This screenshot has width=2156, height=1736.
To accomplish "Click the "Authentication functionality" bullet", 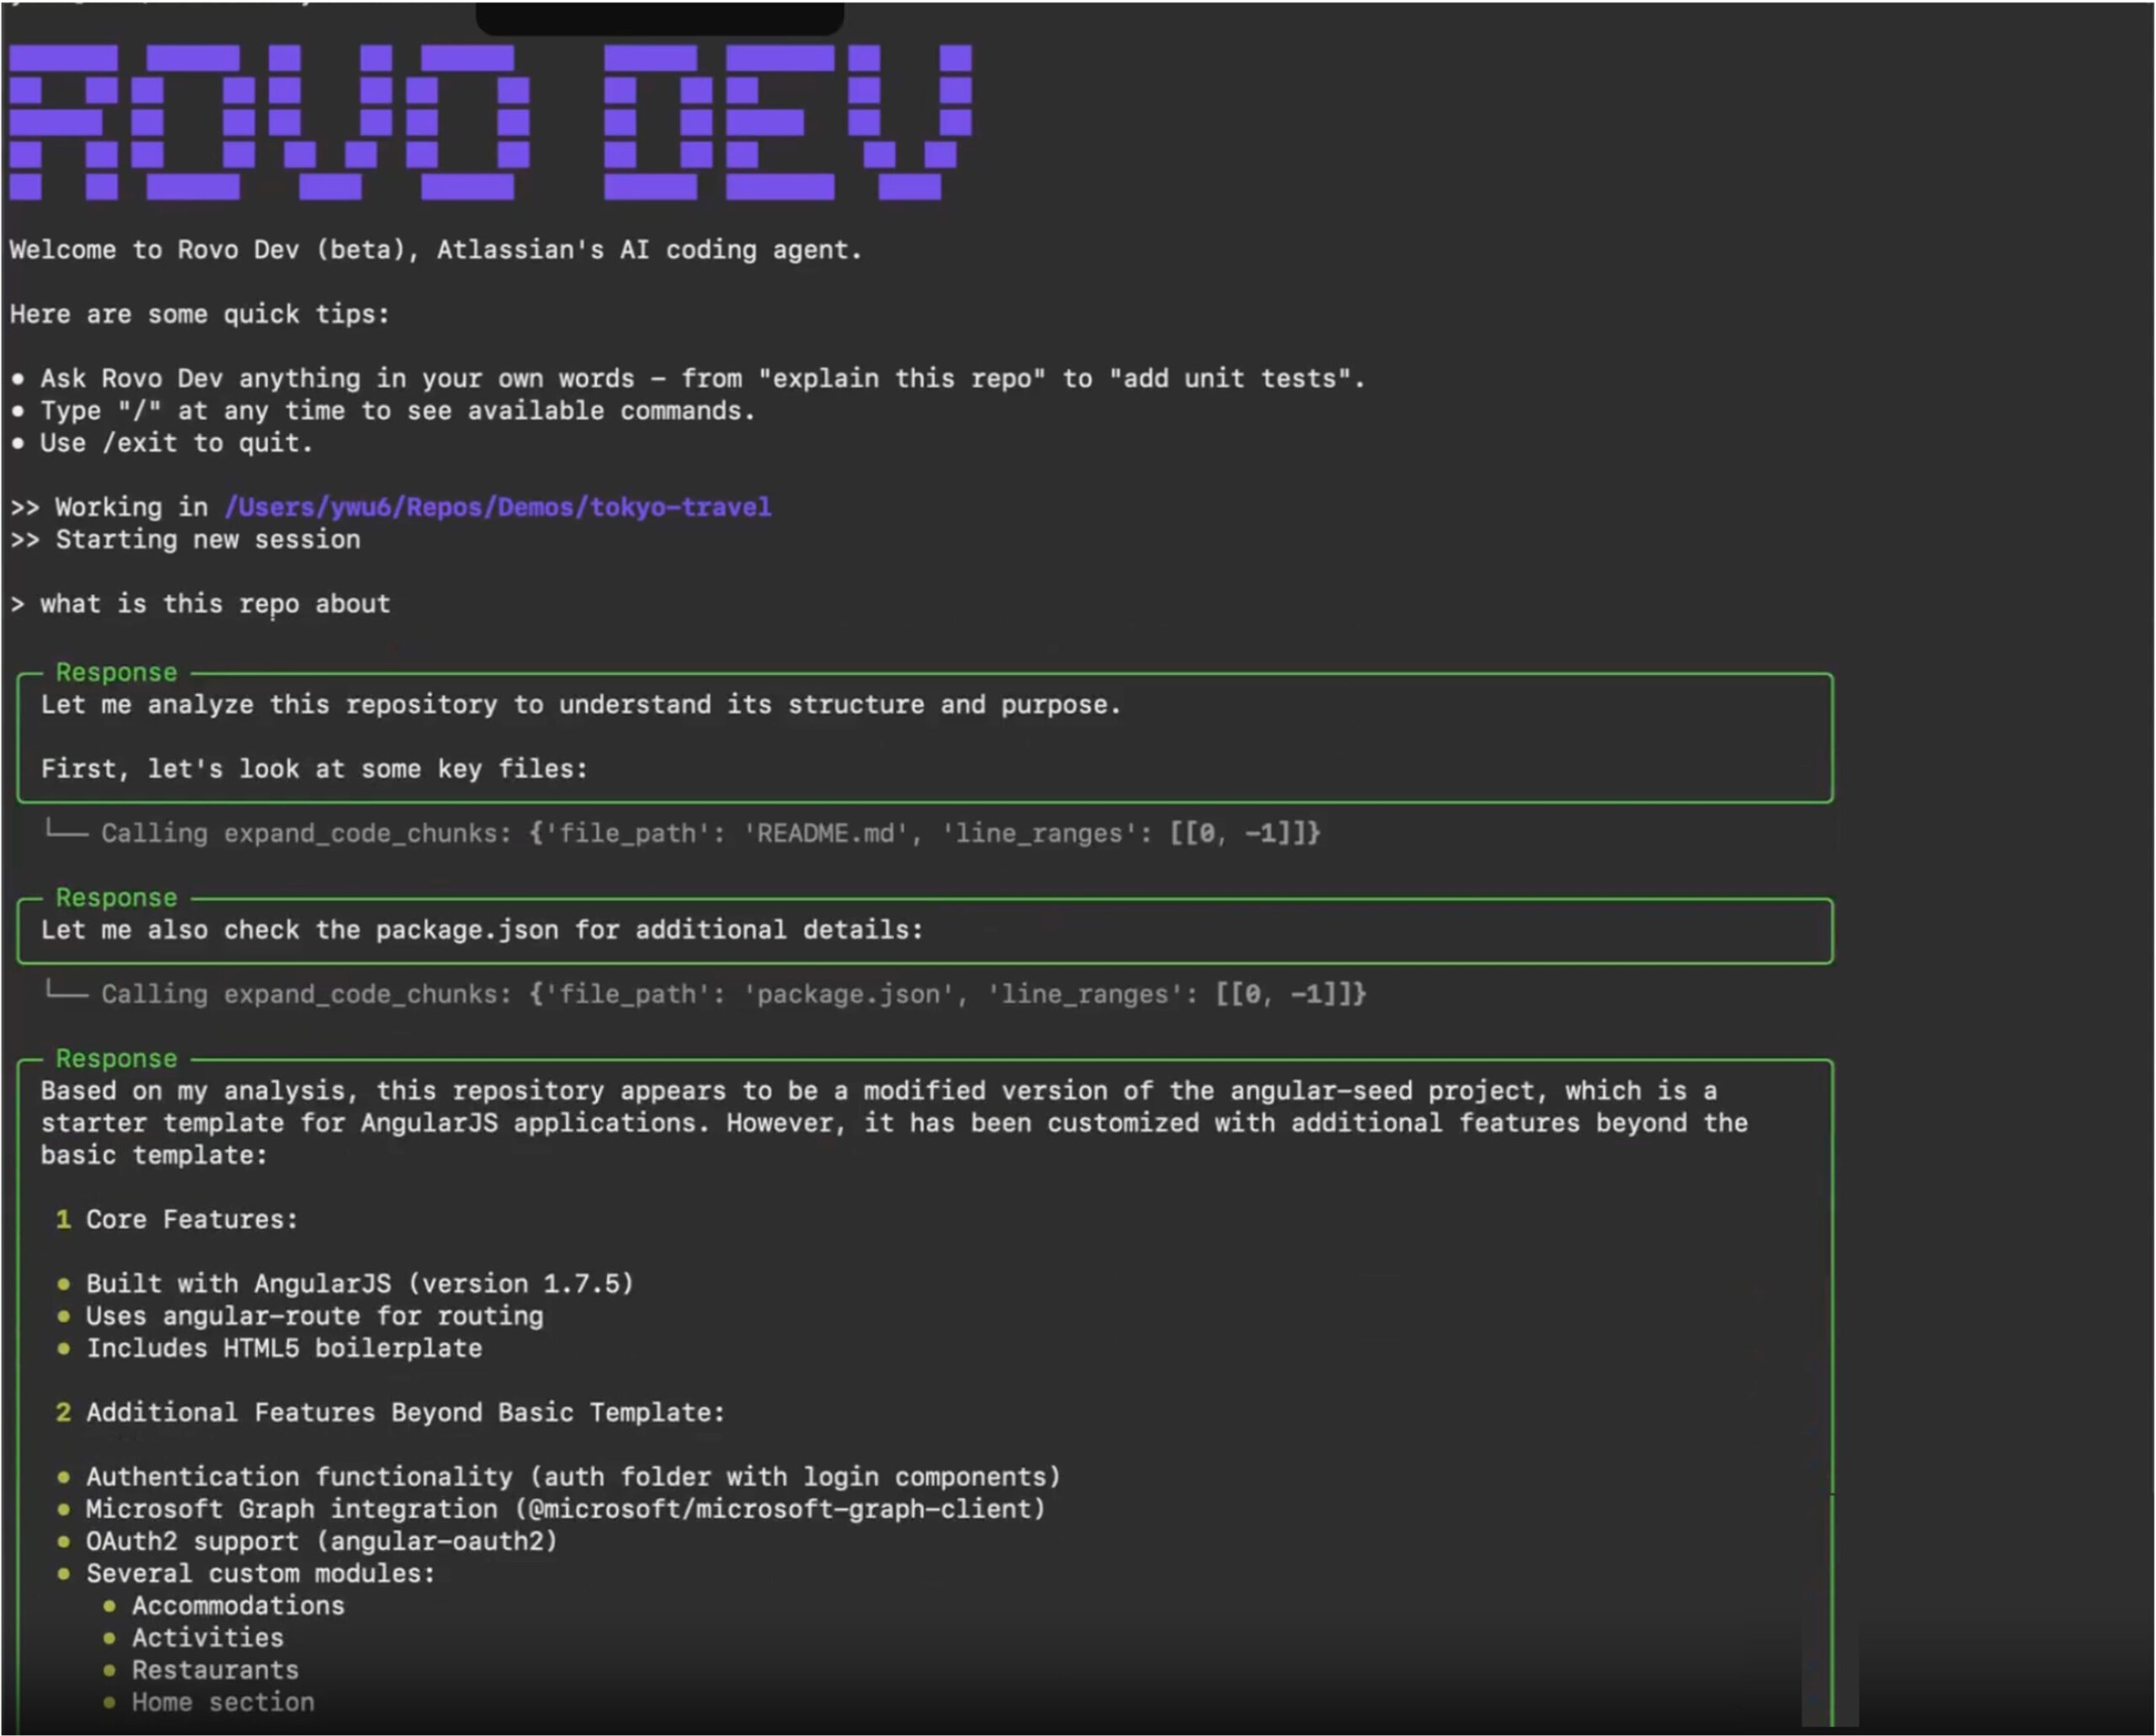I will pos(559,1477).
